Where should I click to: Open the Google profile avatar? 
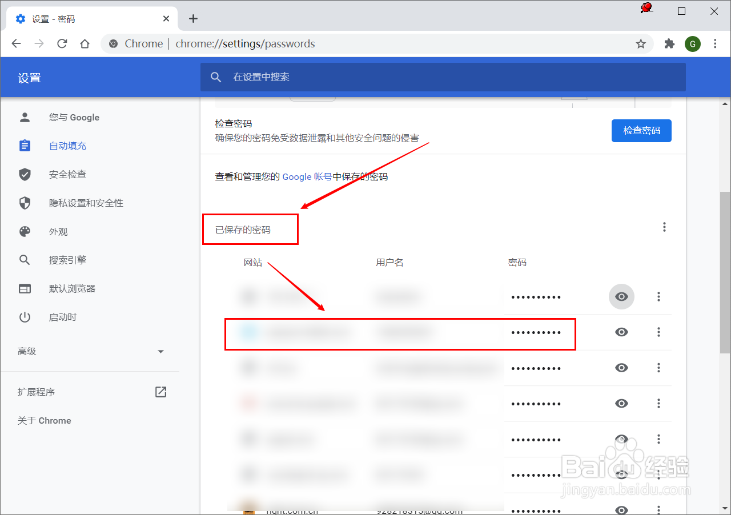point(693,43)
